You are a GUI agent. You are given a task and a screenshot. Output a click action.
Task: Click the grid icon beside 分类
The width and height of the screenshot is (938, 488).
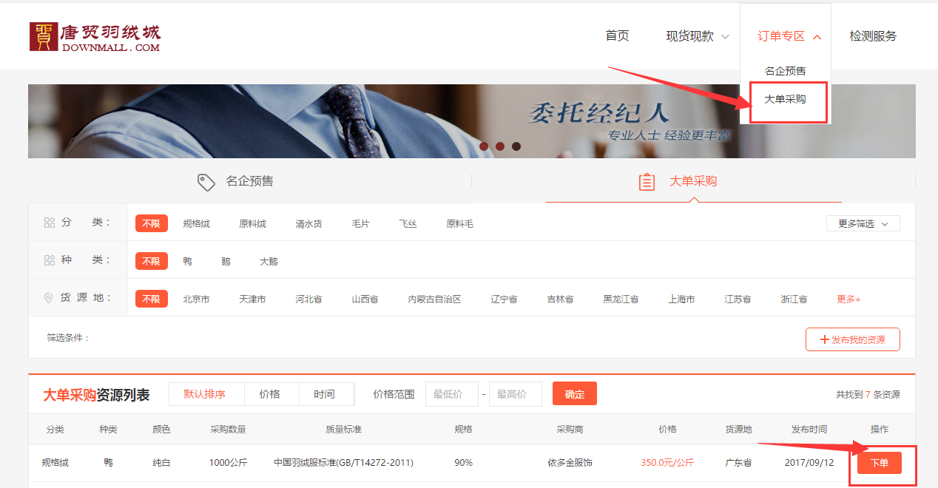[x=50, y=223]
